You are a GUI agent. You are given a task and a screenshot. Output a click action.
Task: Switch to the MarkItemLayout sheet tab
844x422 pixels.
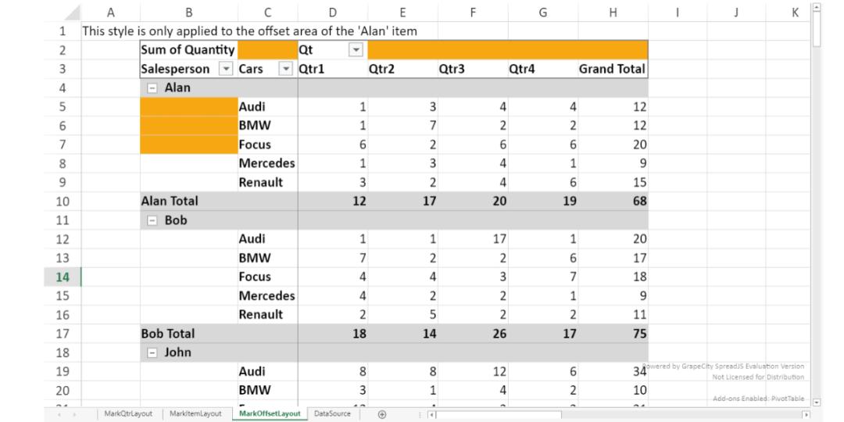[195, 413]
